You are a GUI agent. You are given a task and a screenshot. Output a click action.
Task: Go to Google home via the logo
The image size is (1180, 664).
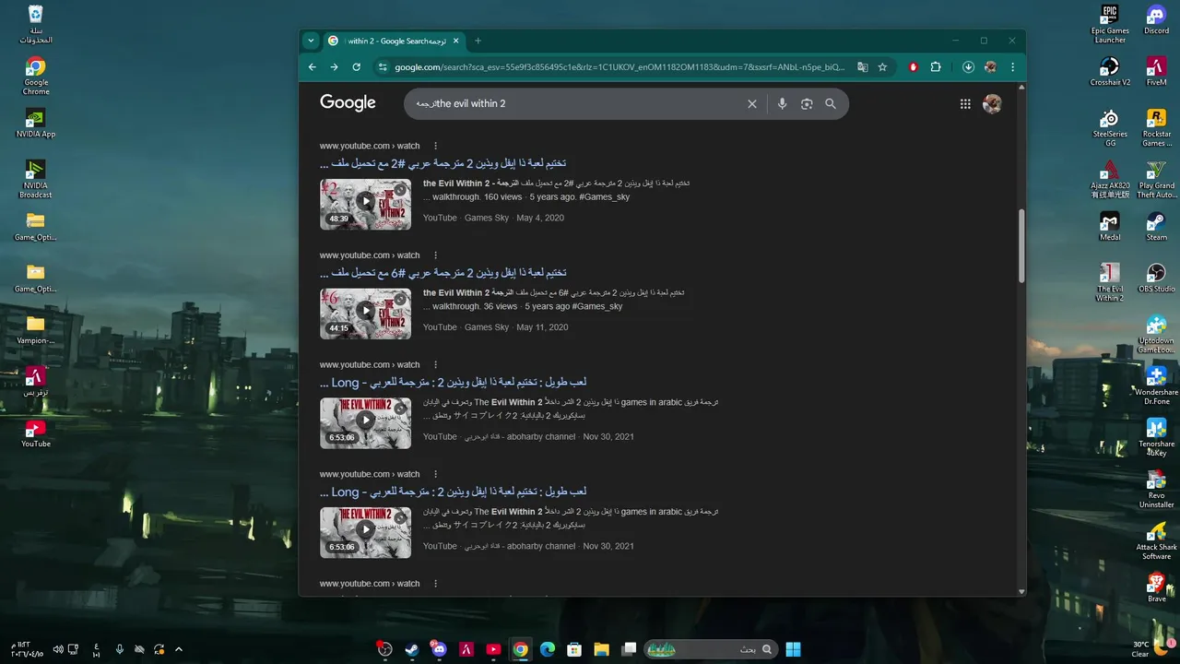[x=348, y=103]
